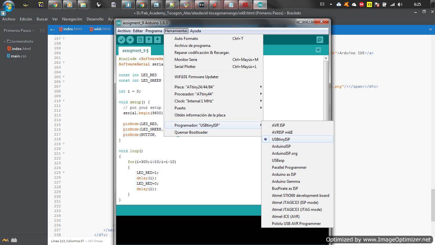
Task: Click the network signal tray icon
Action: [392, 4]
